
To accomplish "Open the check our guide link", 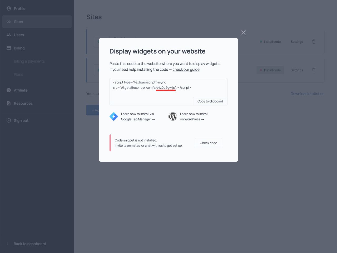I will tap(186, 69).
